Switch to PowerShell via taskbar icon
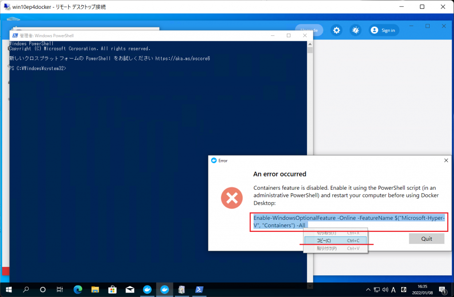Viewport: 454px width, 297px height. 199,289
